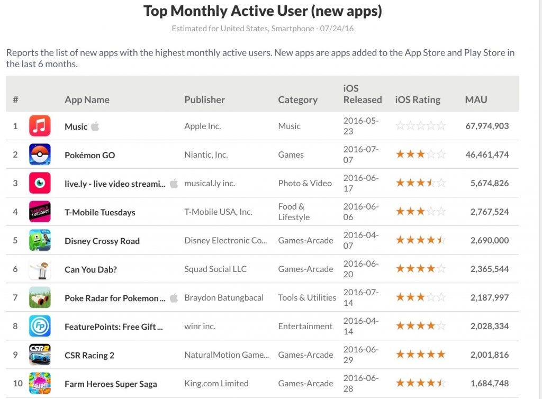542x399 pixels.
Task: Sort by the Category column header
Action: coord(297,100)
